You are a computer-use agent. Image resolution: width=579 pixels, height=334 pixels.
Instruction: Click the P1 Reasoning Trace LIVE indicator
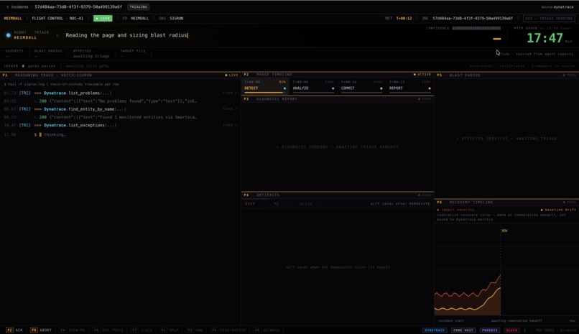click(x=231, y=75)
